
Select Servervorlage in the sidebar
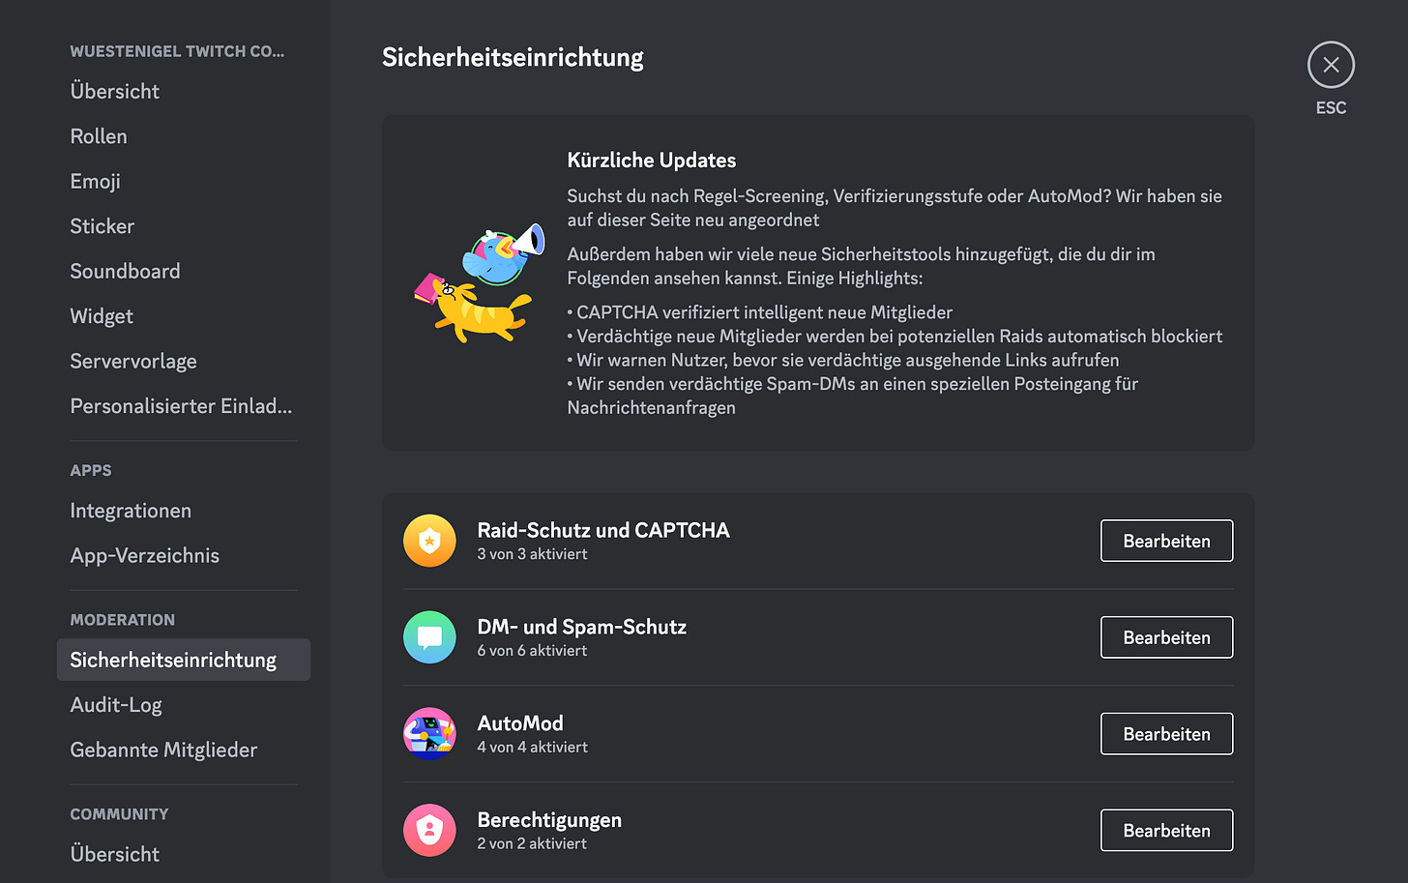point(184,361)
